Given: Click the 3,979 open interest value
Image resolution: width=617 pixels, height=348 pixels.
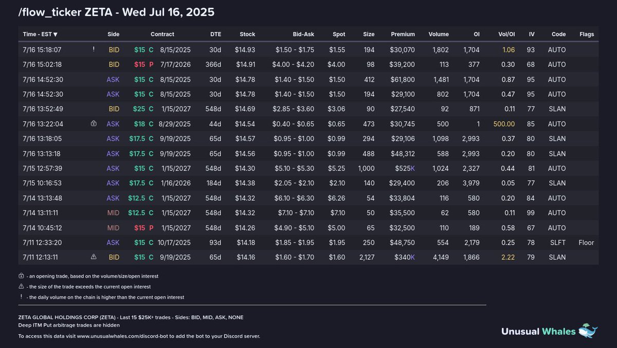Looking at the screenshot, I should click(470, 183).
